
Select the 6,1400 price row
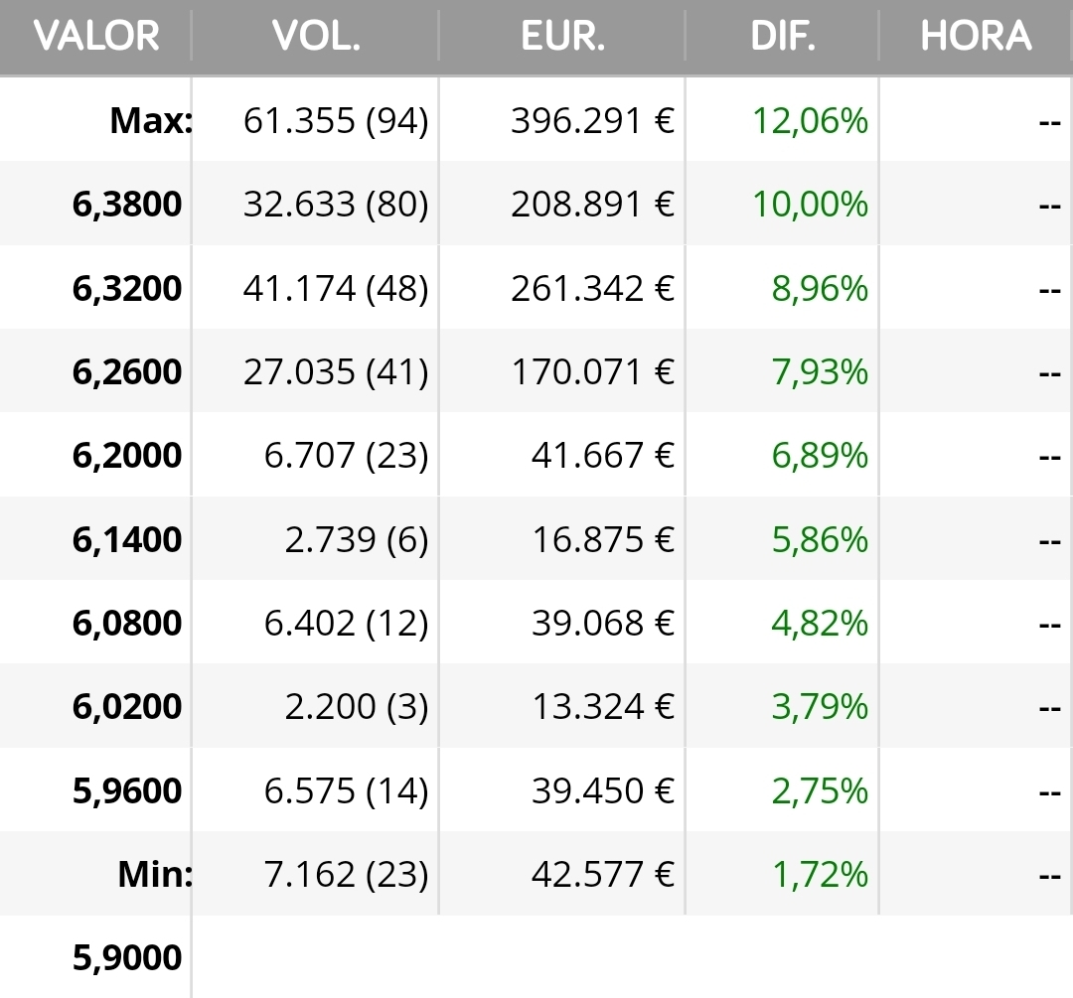(127, 540)
